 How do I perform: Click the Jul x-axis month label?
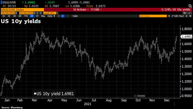pos(94,100)
